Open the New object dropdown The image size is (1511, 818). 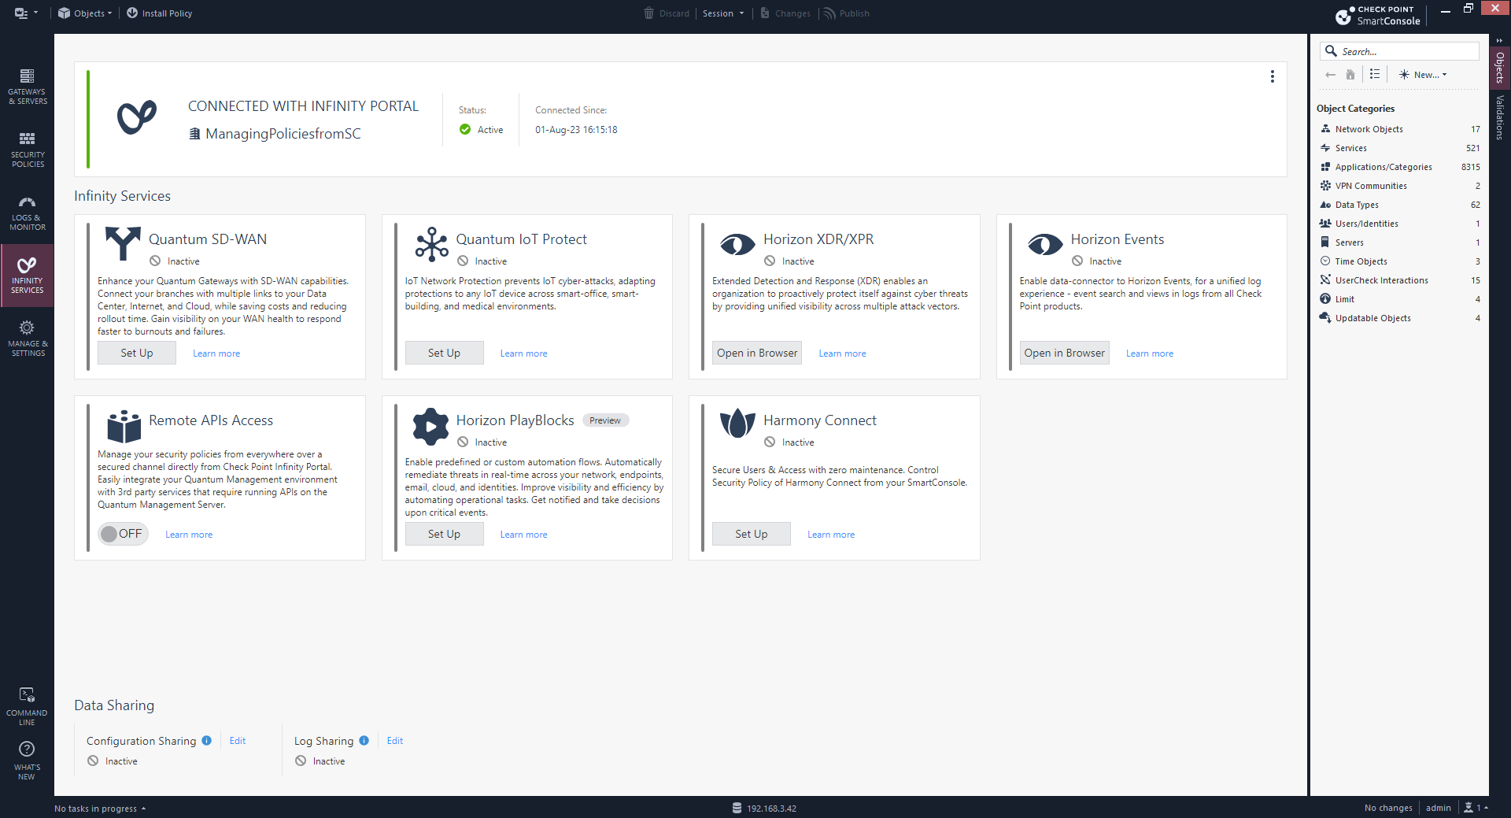[1423, 75]
